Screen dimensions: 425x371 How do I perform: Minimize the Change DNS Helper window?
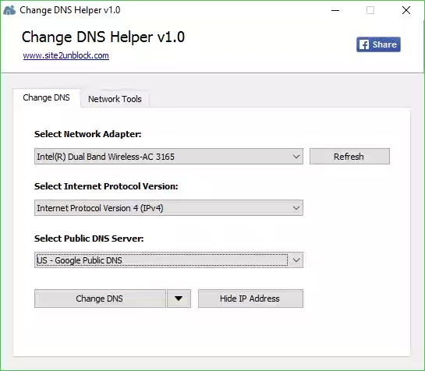click(335, 10)
